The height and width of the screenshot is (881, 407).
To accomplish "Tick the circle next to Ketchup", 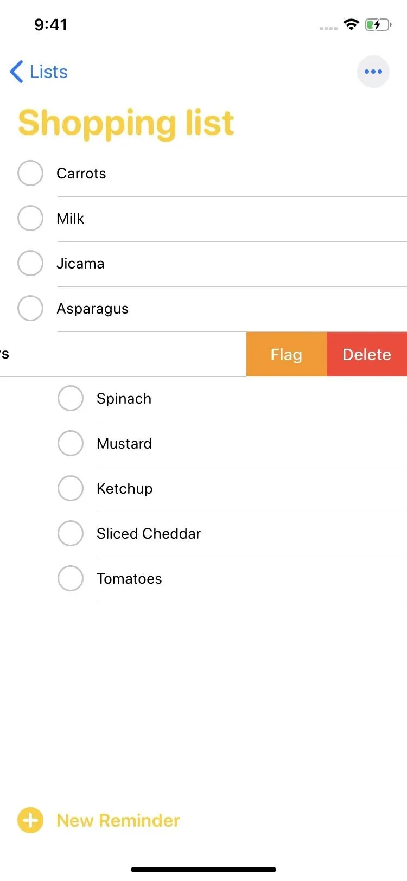I will point(71,488).
